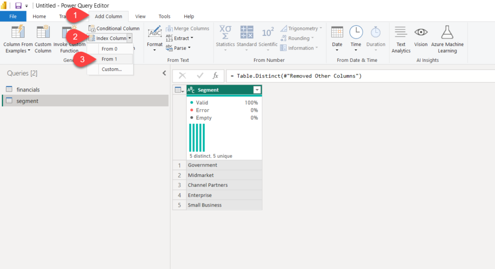Select the financials query
495x269 pixels.
click(x=85, y=90)
